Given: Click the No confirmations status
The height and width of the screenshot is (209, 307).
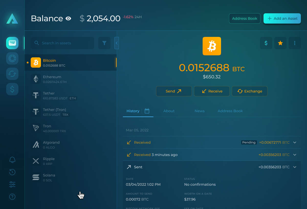Looking at the screenshot, I should [200, 184].
